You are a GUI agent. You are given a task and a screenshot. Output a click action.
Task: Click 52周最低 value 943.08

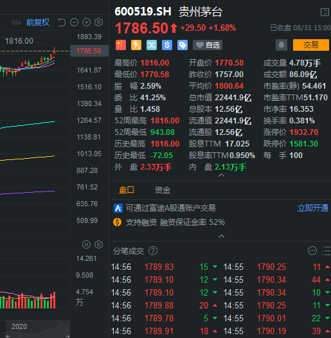tap(163, 132)
